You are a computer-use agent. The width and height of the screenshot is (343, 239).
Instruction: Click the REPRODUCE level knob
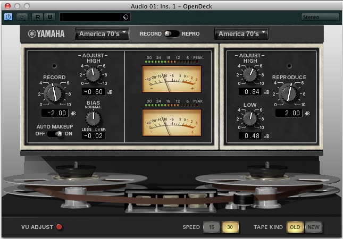289,93
